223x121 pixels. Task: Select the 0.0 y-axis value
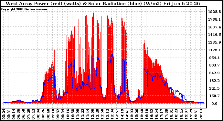214,104
